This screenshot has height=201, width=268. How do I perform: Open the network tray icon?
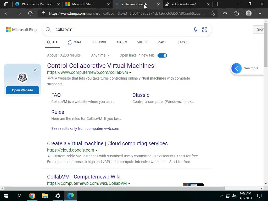(228, 196)
